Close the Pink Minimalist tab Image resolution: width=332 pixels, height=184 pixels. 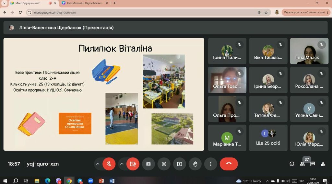[x=107, y=3]
